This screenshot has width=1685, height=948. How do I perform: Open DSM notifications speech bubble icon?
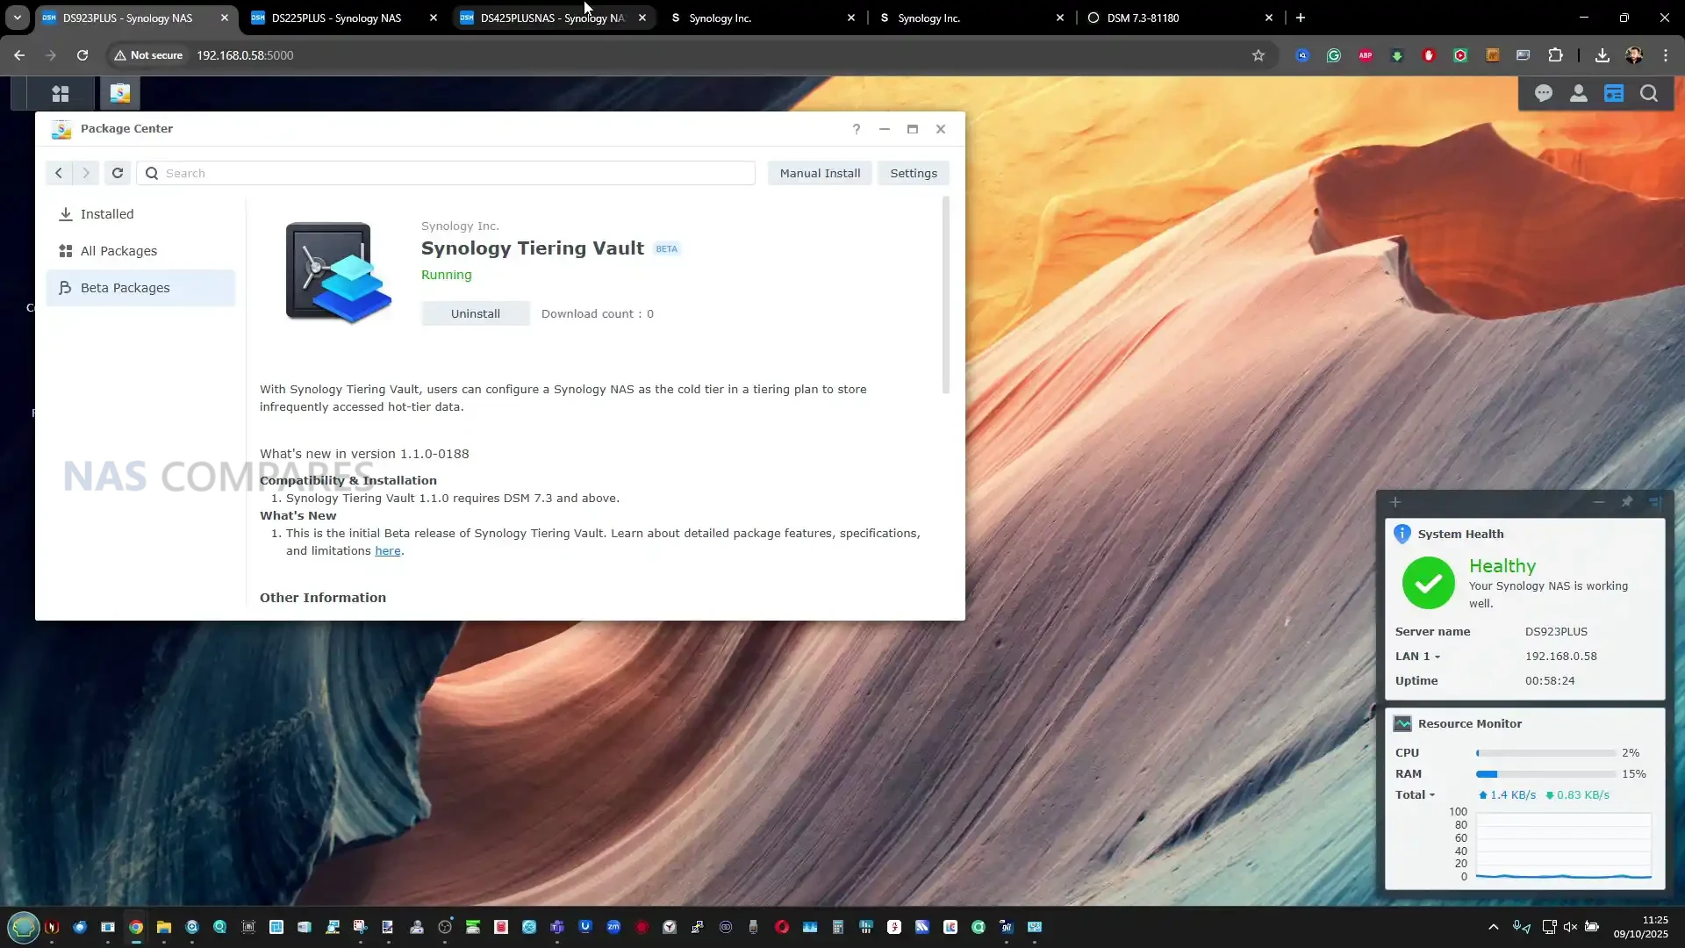(1543, 93)
